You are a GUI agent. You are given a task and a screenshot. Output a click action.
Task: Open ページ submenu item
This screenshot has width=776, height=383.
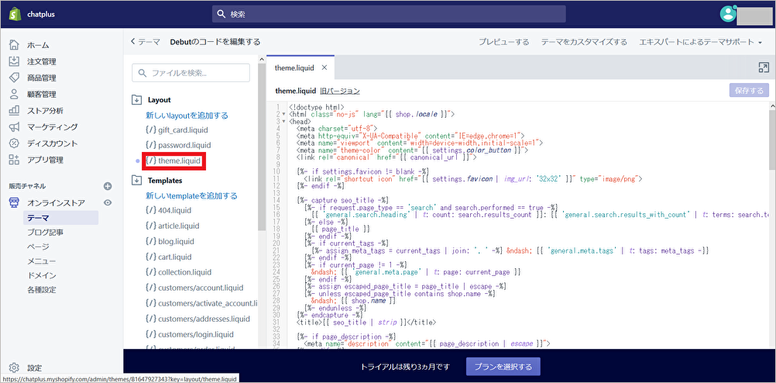pos(38,247)
